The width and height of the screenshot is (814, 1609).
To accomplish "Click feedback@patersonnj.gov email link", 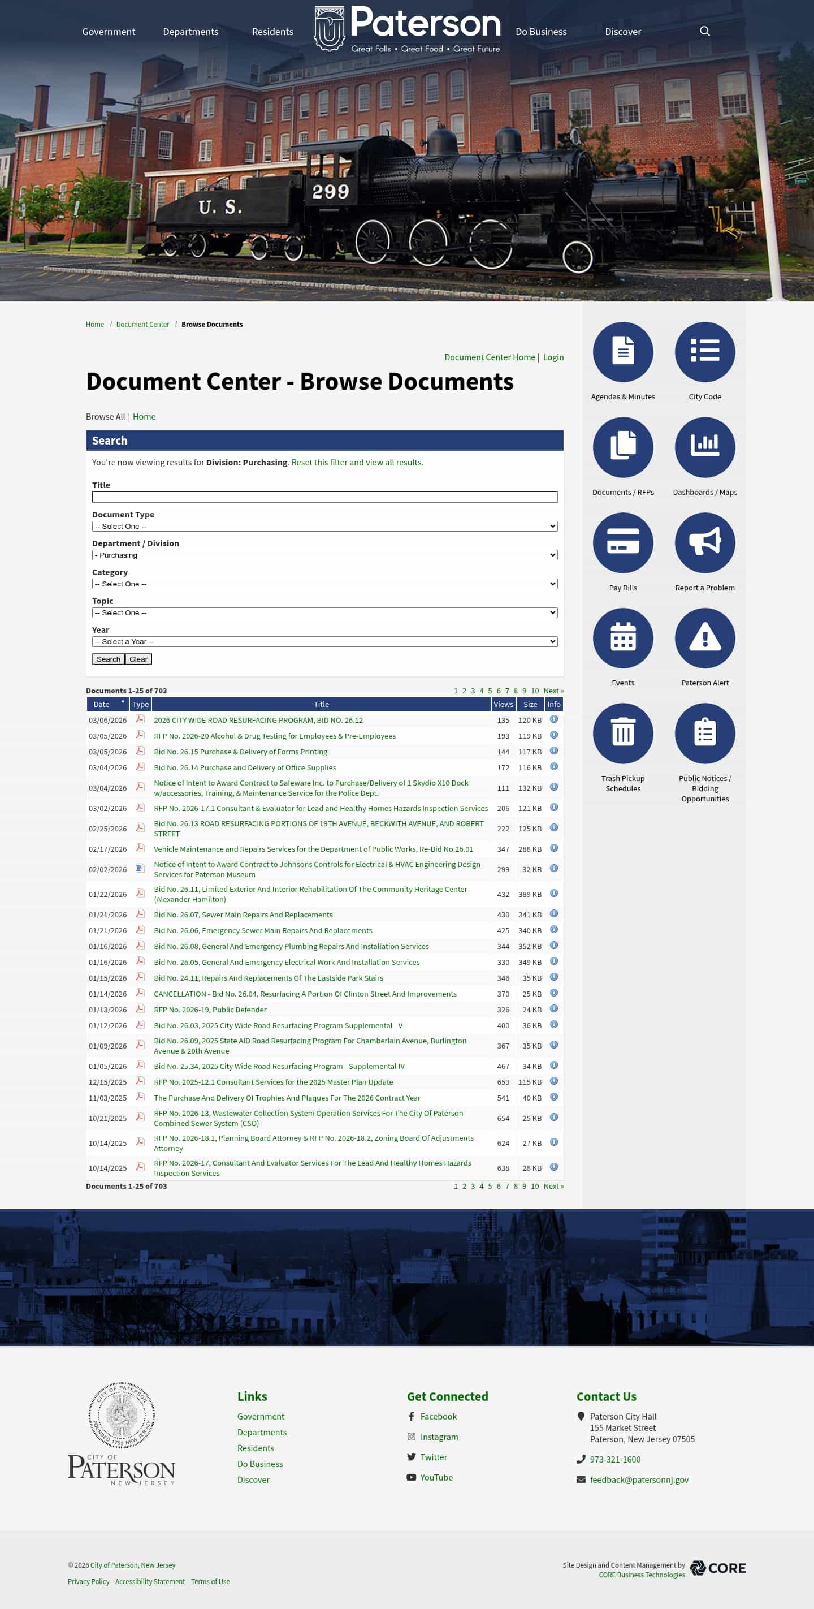I will [639, 1479].
